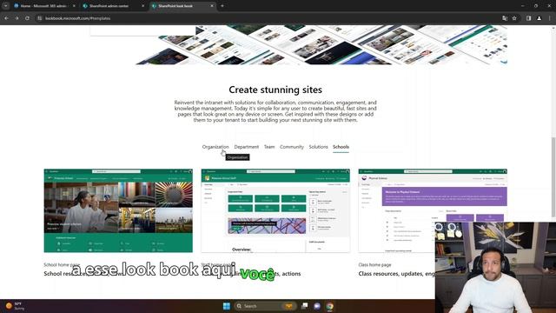The image size is (556, 313).
Task: Select the Solutions category tab
Action: click(x=318, y=147)
